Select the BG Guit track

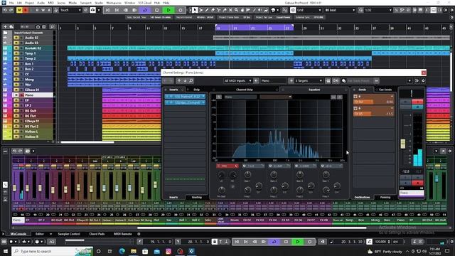31,111
